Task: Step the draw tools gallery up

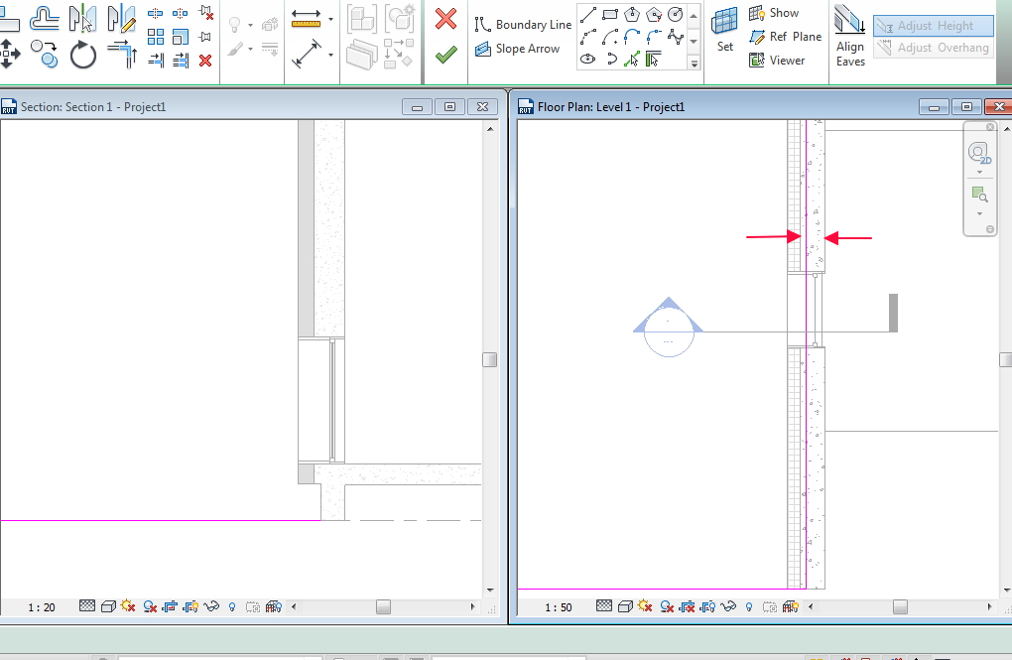Action: click(694, 16)
